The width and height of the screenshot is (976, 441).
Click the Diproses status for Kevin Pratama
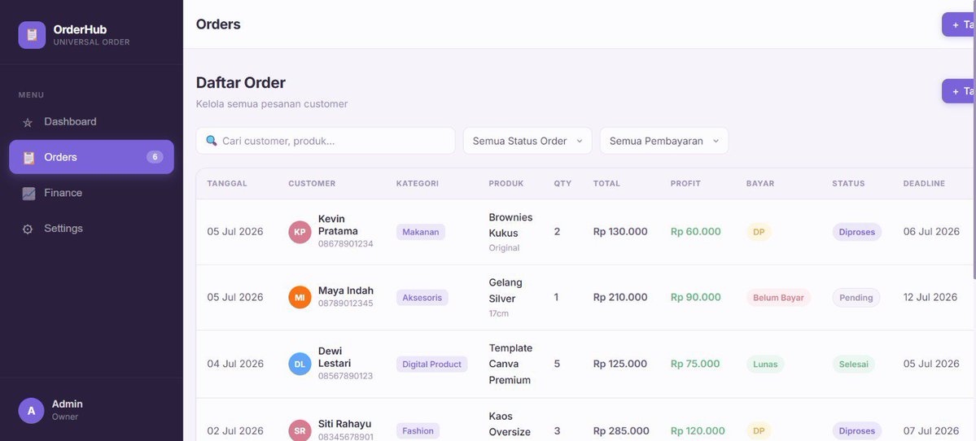pyautogui.click(x=856, y=232)
